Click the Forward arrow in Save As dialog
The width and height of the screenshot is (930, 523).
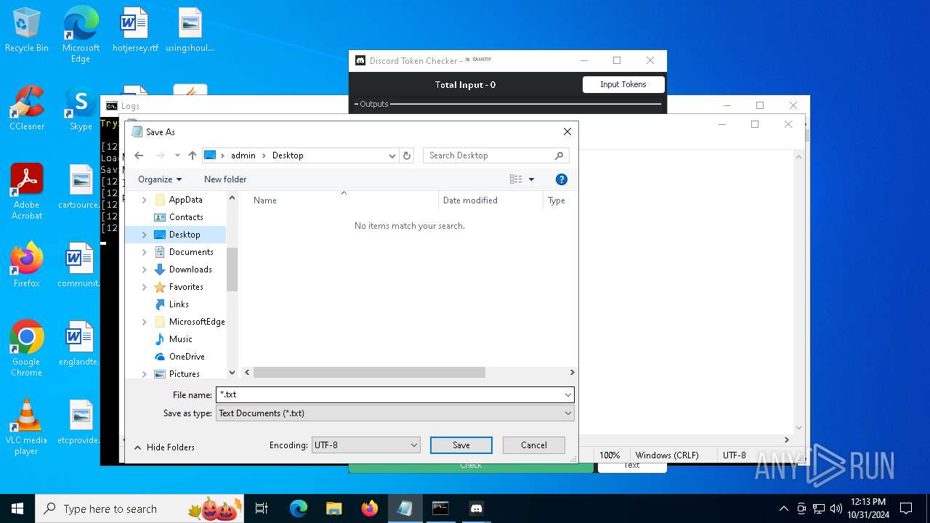tap(161, 155)
